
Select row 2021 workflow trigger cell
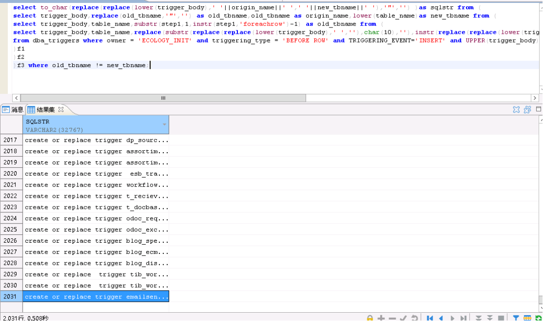(96, 185)
